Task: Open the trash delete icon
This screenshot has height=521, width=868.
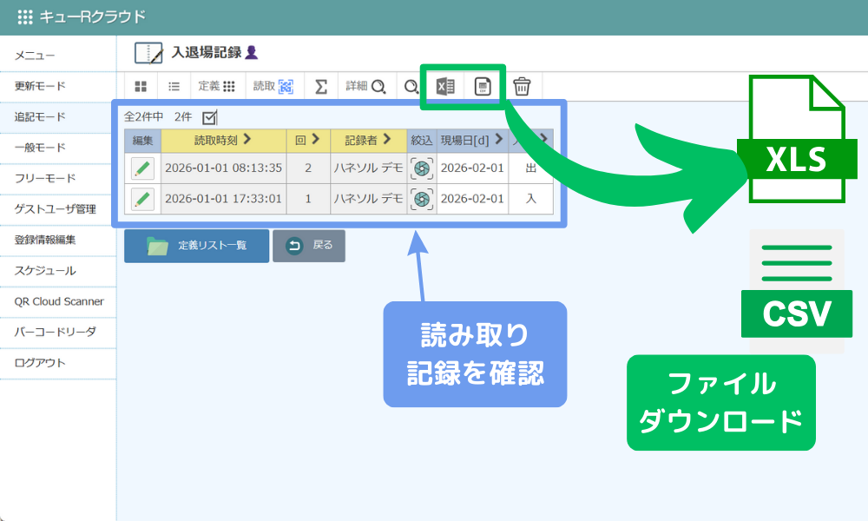Action: [523, 87]
